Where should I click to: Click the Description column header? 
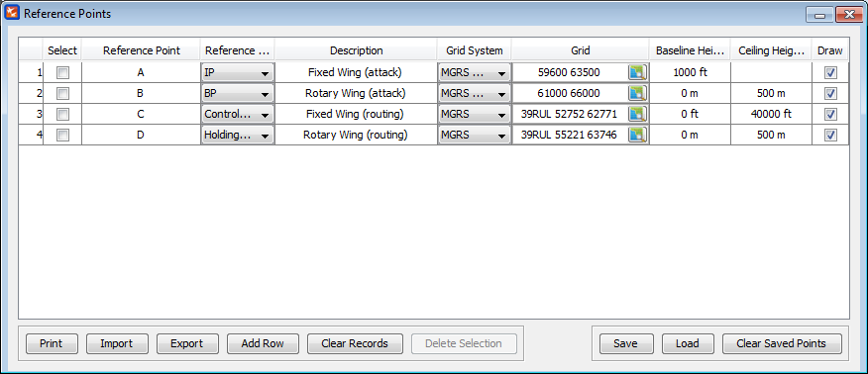(x=356, y=50)
